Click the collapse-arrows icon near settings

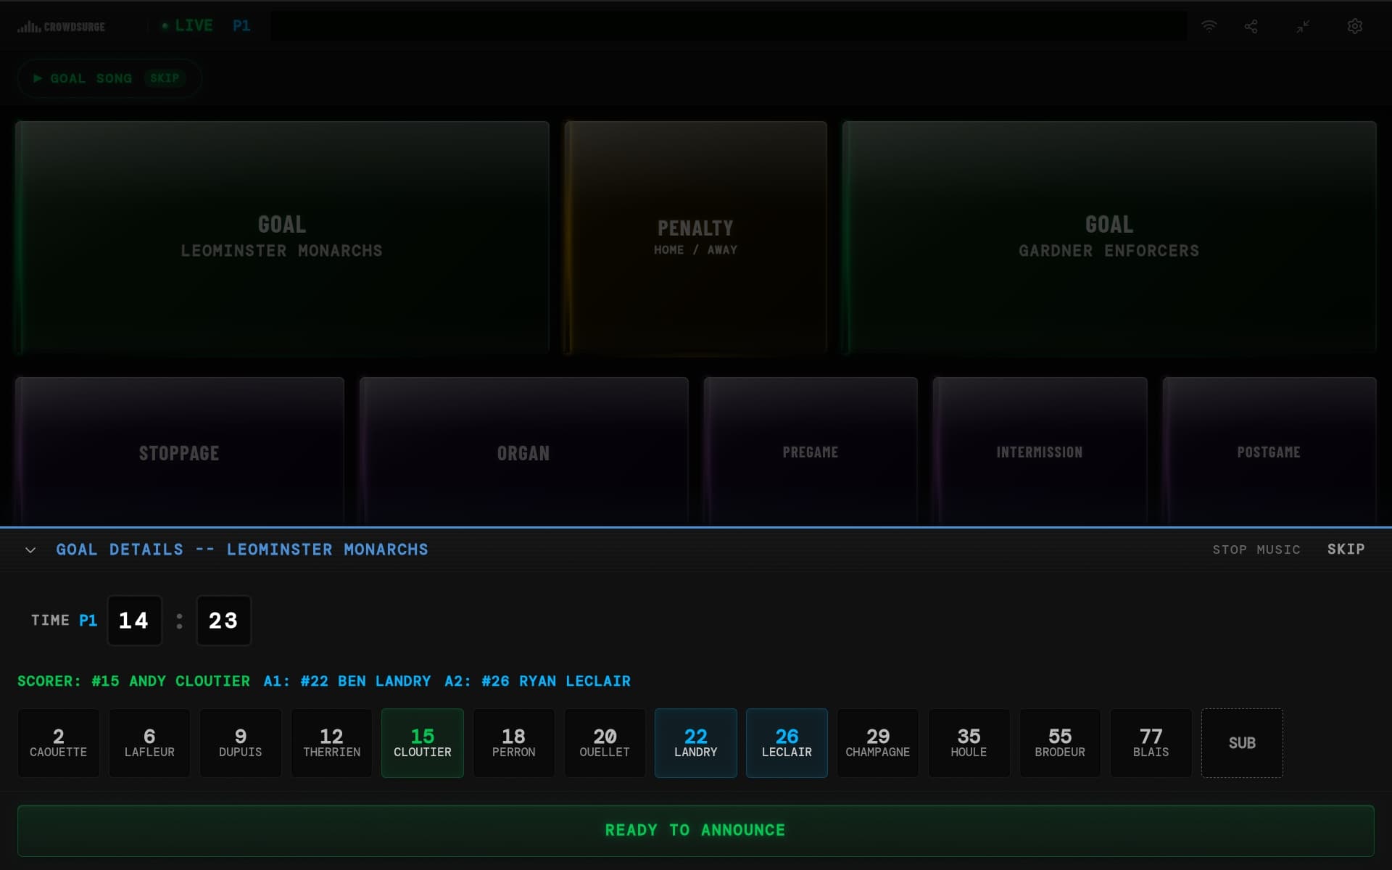(1303, 25)
